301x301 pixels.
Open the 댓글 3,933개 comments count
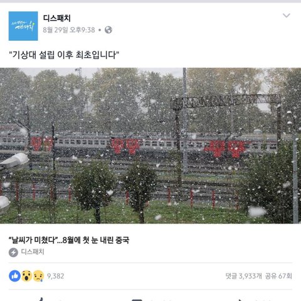coord(243,276)
